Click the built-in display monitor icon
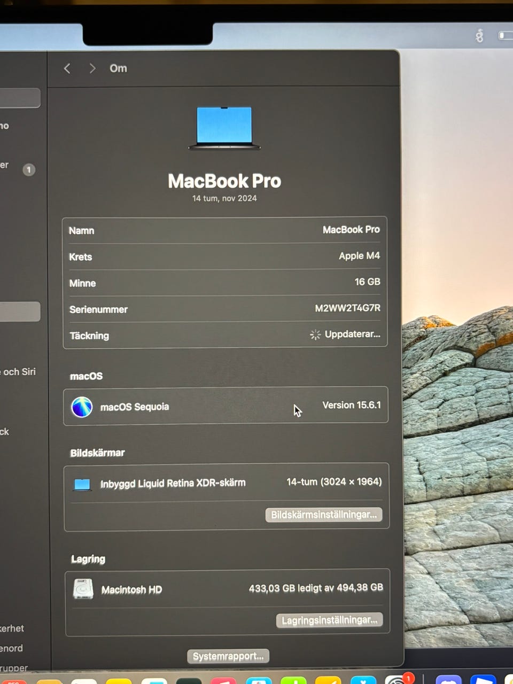The width and height of the screenshot is (513, 684). (82, 485)
